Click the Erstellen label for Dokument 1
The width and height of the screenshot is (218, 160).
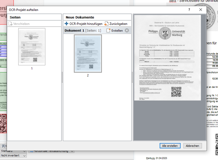tap(117, 30)
